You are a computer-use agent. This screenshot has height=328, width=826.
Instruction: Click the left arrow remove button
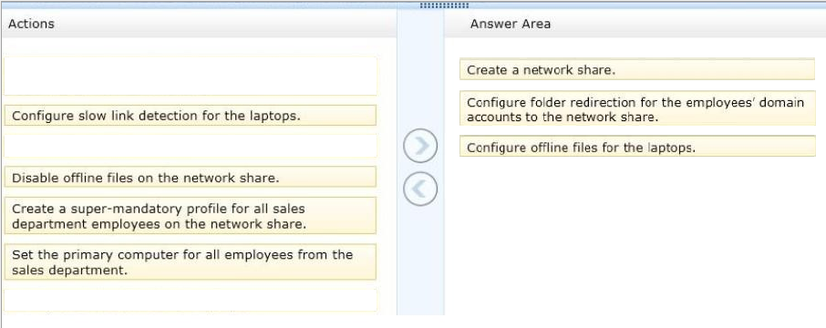420,188
